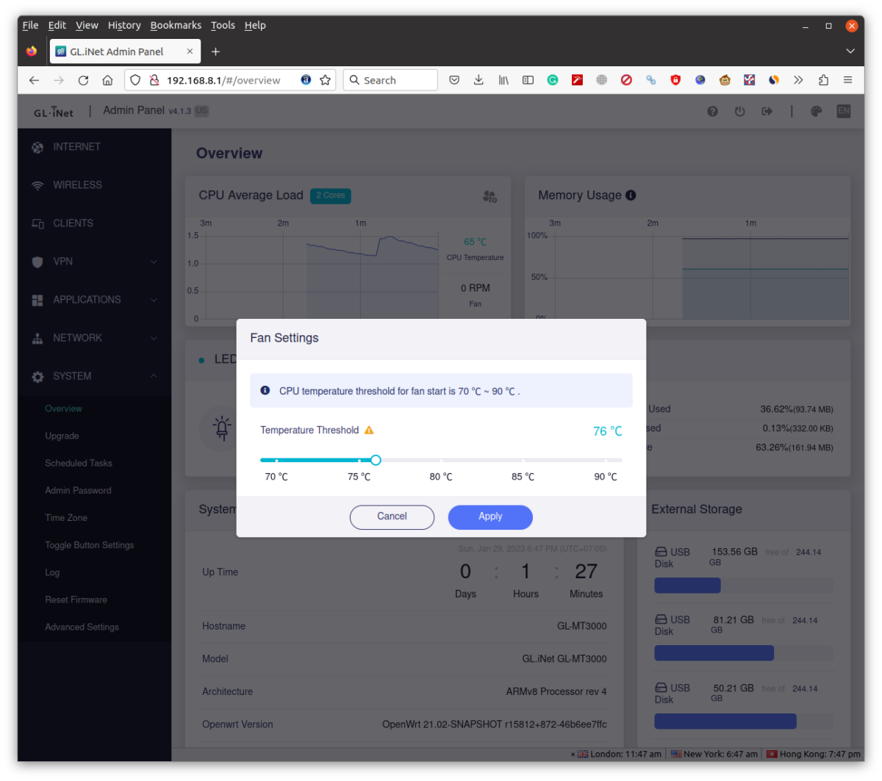Click the help question mark icon
882x781 pixels.
point(712,112)
